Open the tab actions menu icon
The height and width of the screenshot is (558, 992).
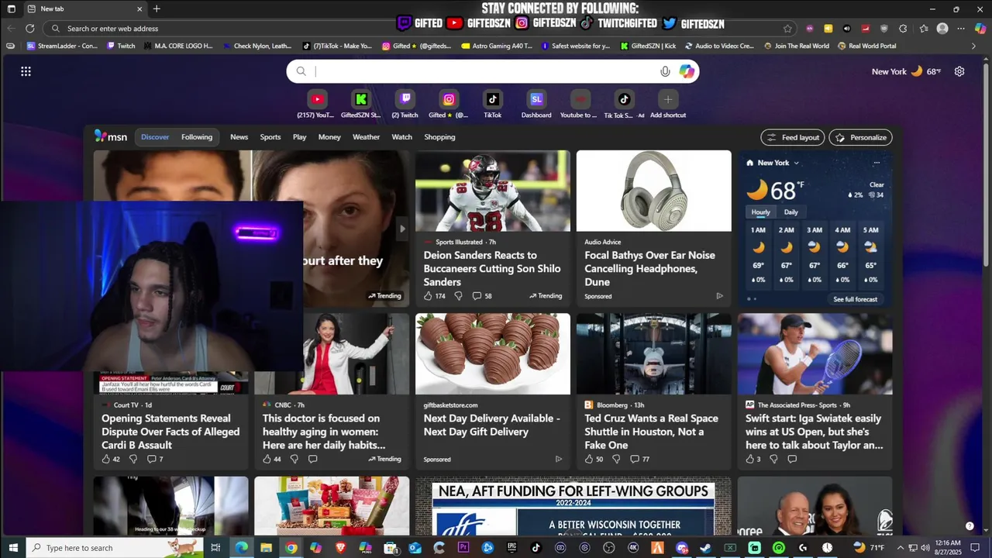point(11,9)
